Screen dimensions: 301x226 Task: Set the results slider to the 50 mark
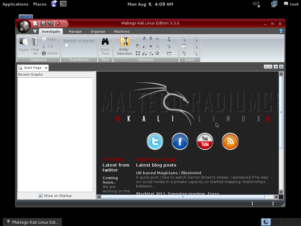click(x=75, y=53)
